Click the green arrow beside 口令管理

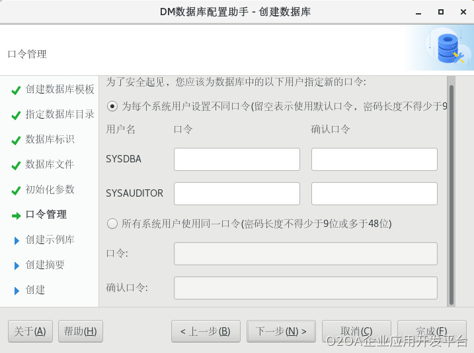pos(16,215)
